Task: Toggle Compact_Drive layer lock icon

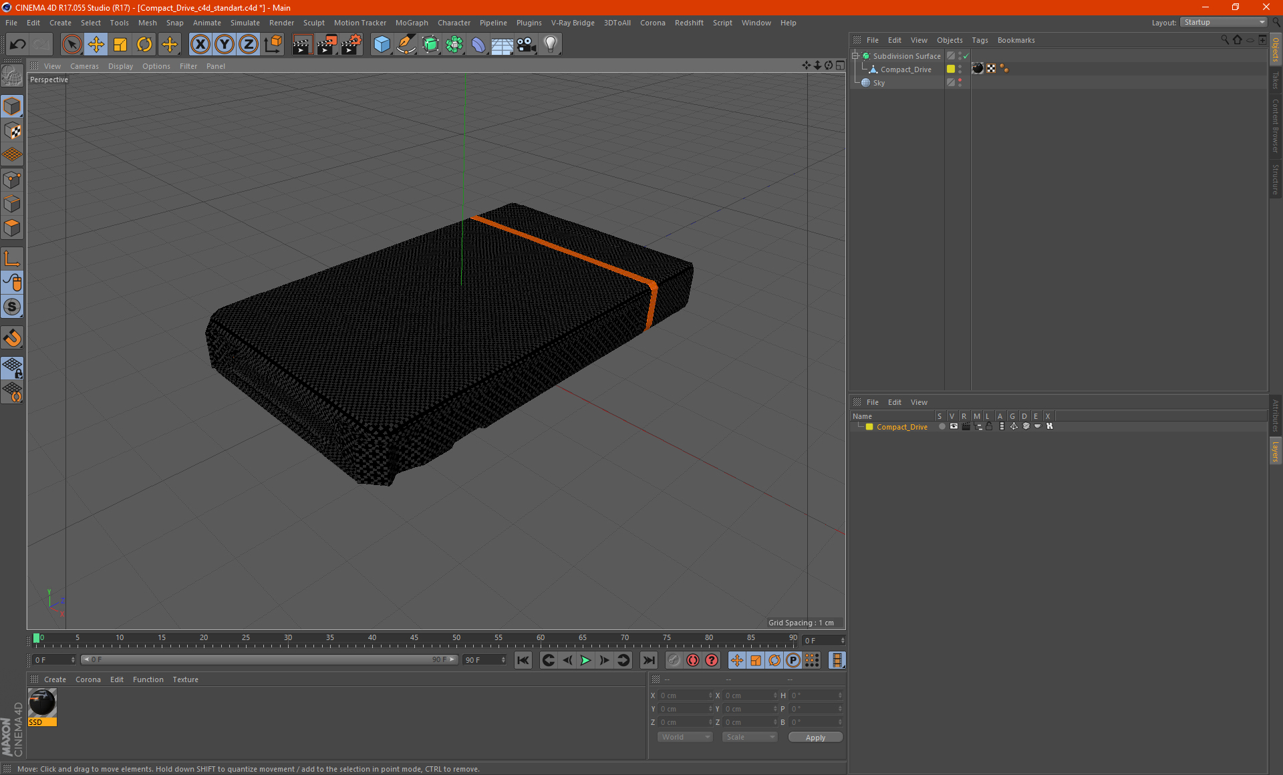Action: [x=989, y=426]
